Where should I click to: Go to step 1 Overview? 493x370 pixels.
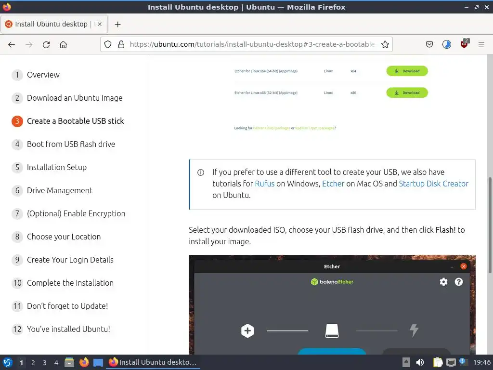tap(43, 75)
